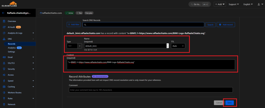265x108 pixels.
Task: Expand the Email sidebar section
Action: (x=33, y=57)
